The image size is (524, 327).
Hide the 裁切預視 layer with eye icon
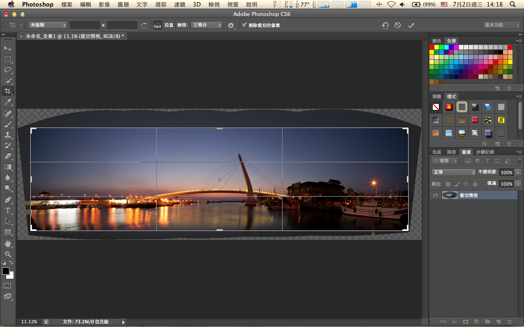click(436, 195)
